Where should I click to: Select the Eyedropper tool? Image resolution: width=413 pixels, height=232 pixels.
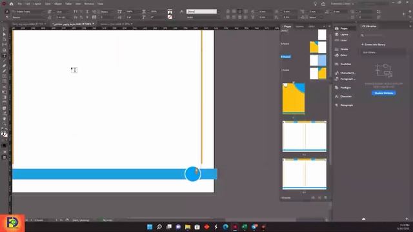click(5, 113)
